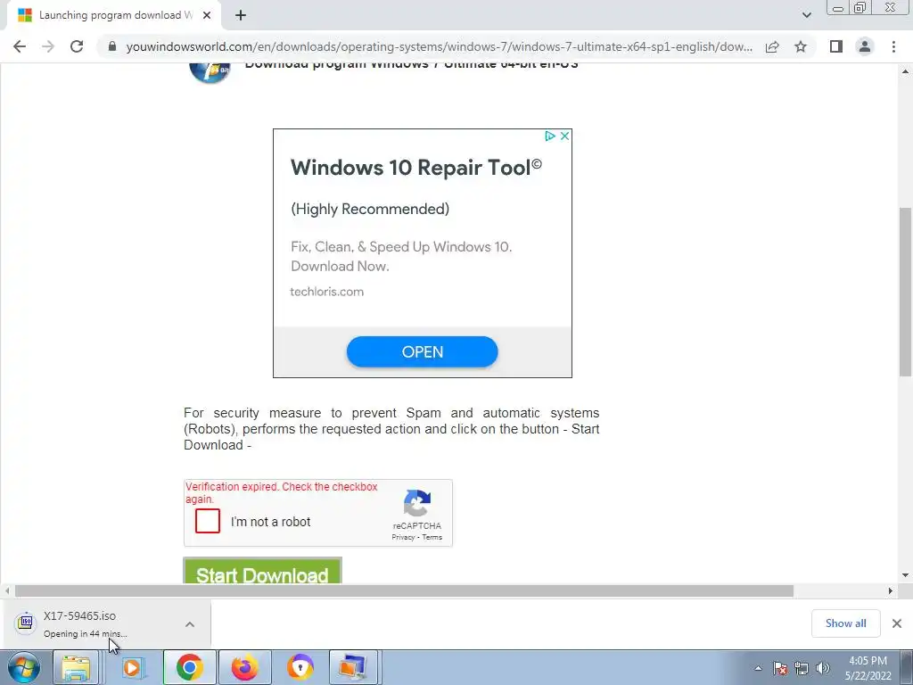Launch Windows Media Player from taskbar
The width and height of the screenshot is (913, 685).
pyautogui.click(x=132, y=667)
